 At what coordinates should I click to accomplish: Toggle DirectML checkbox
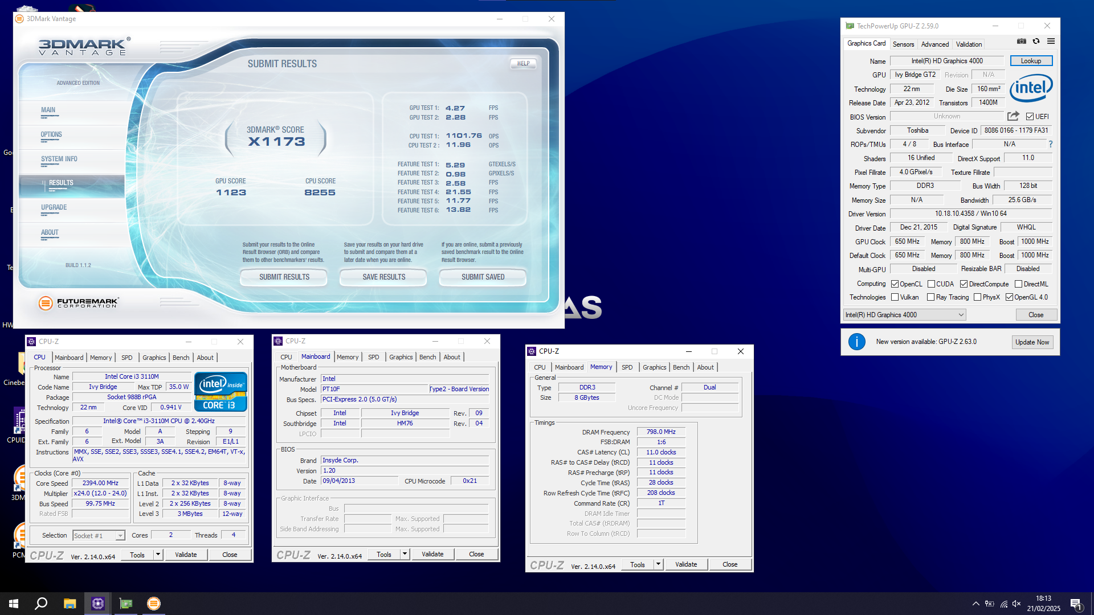tap(1019, 284)
